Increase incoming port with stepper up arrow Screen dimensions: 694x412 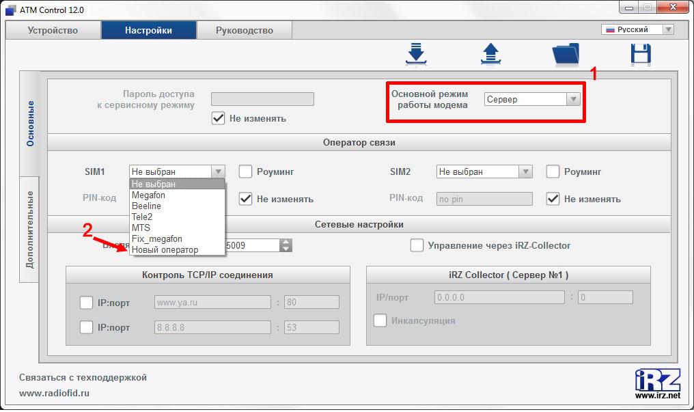click(x=286, y=242)
